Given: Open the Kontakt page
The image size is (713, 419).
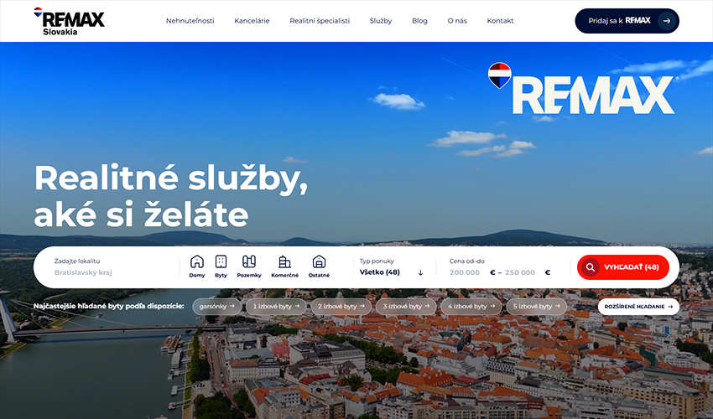Looking at the screenshot, I should (x=500, y=21).
